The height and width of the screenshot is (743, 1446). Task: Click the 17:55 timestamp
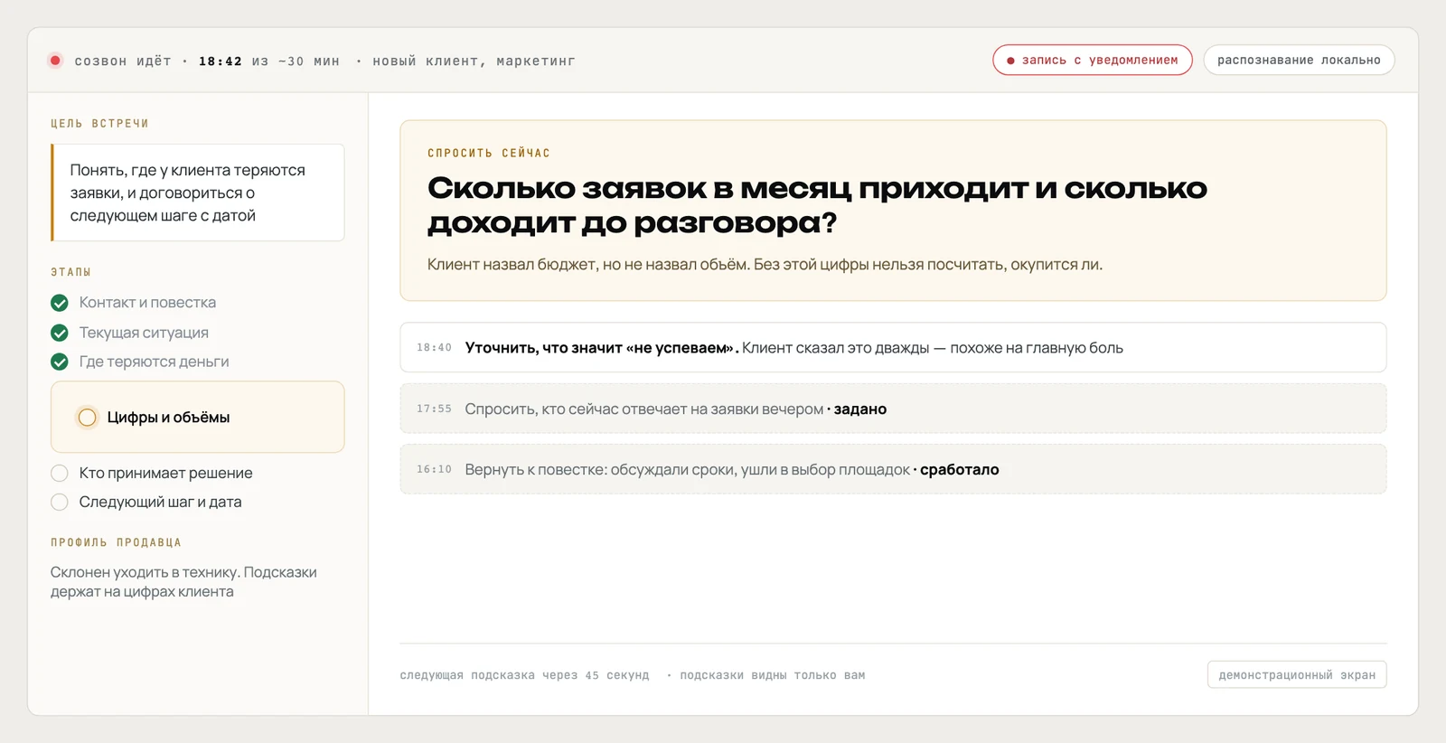click(x=434, y=409)
